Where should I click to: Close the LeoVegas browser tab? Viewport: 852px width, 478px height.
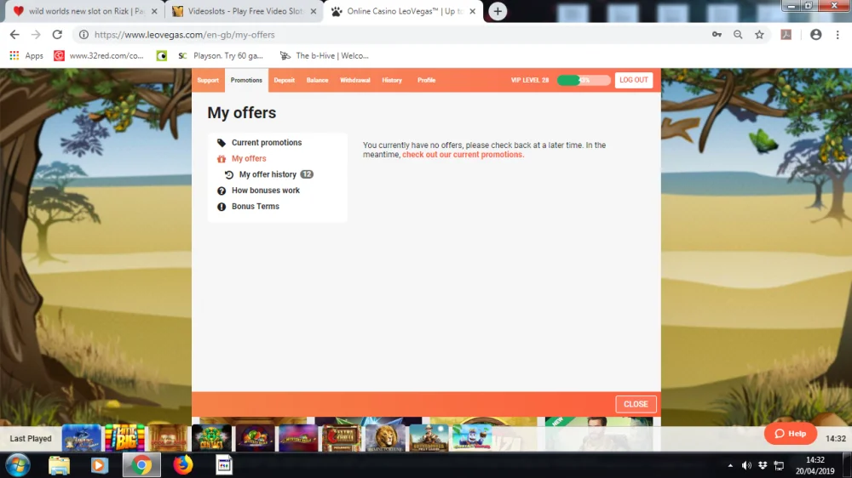pos(473,11)
